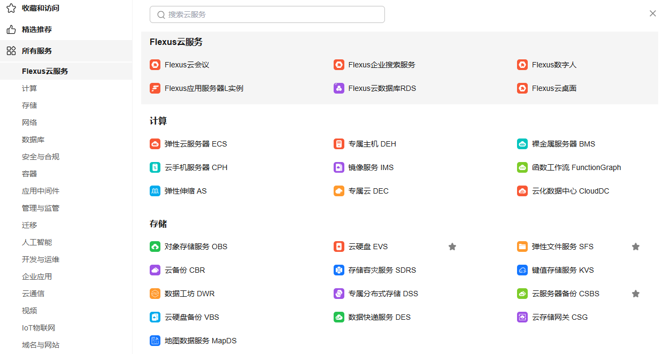Click the 镜像服务 IMS icon
663x354 pixels.
point(338,167)
